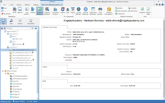Select the Hardware Inventory icon

click(x=40, y=11)
